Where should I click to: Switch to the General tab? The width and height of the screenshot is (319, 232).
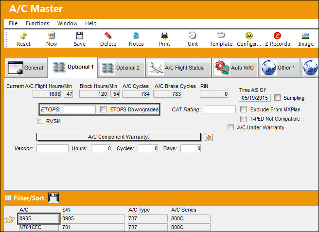click(x=26, y=68)
